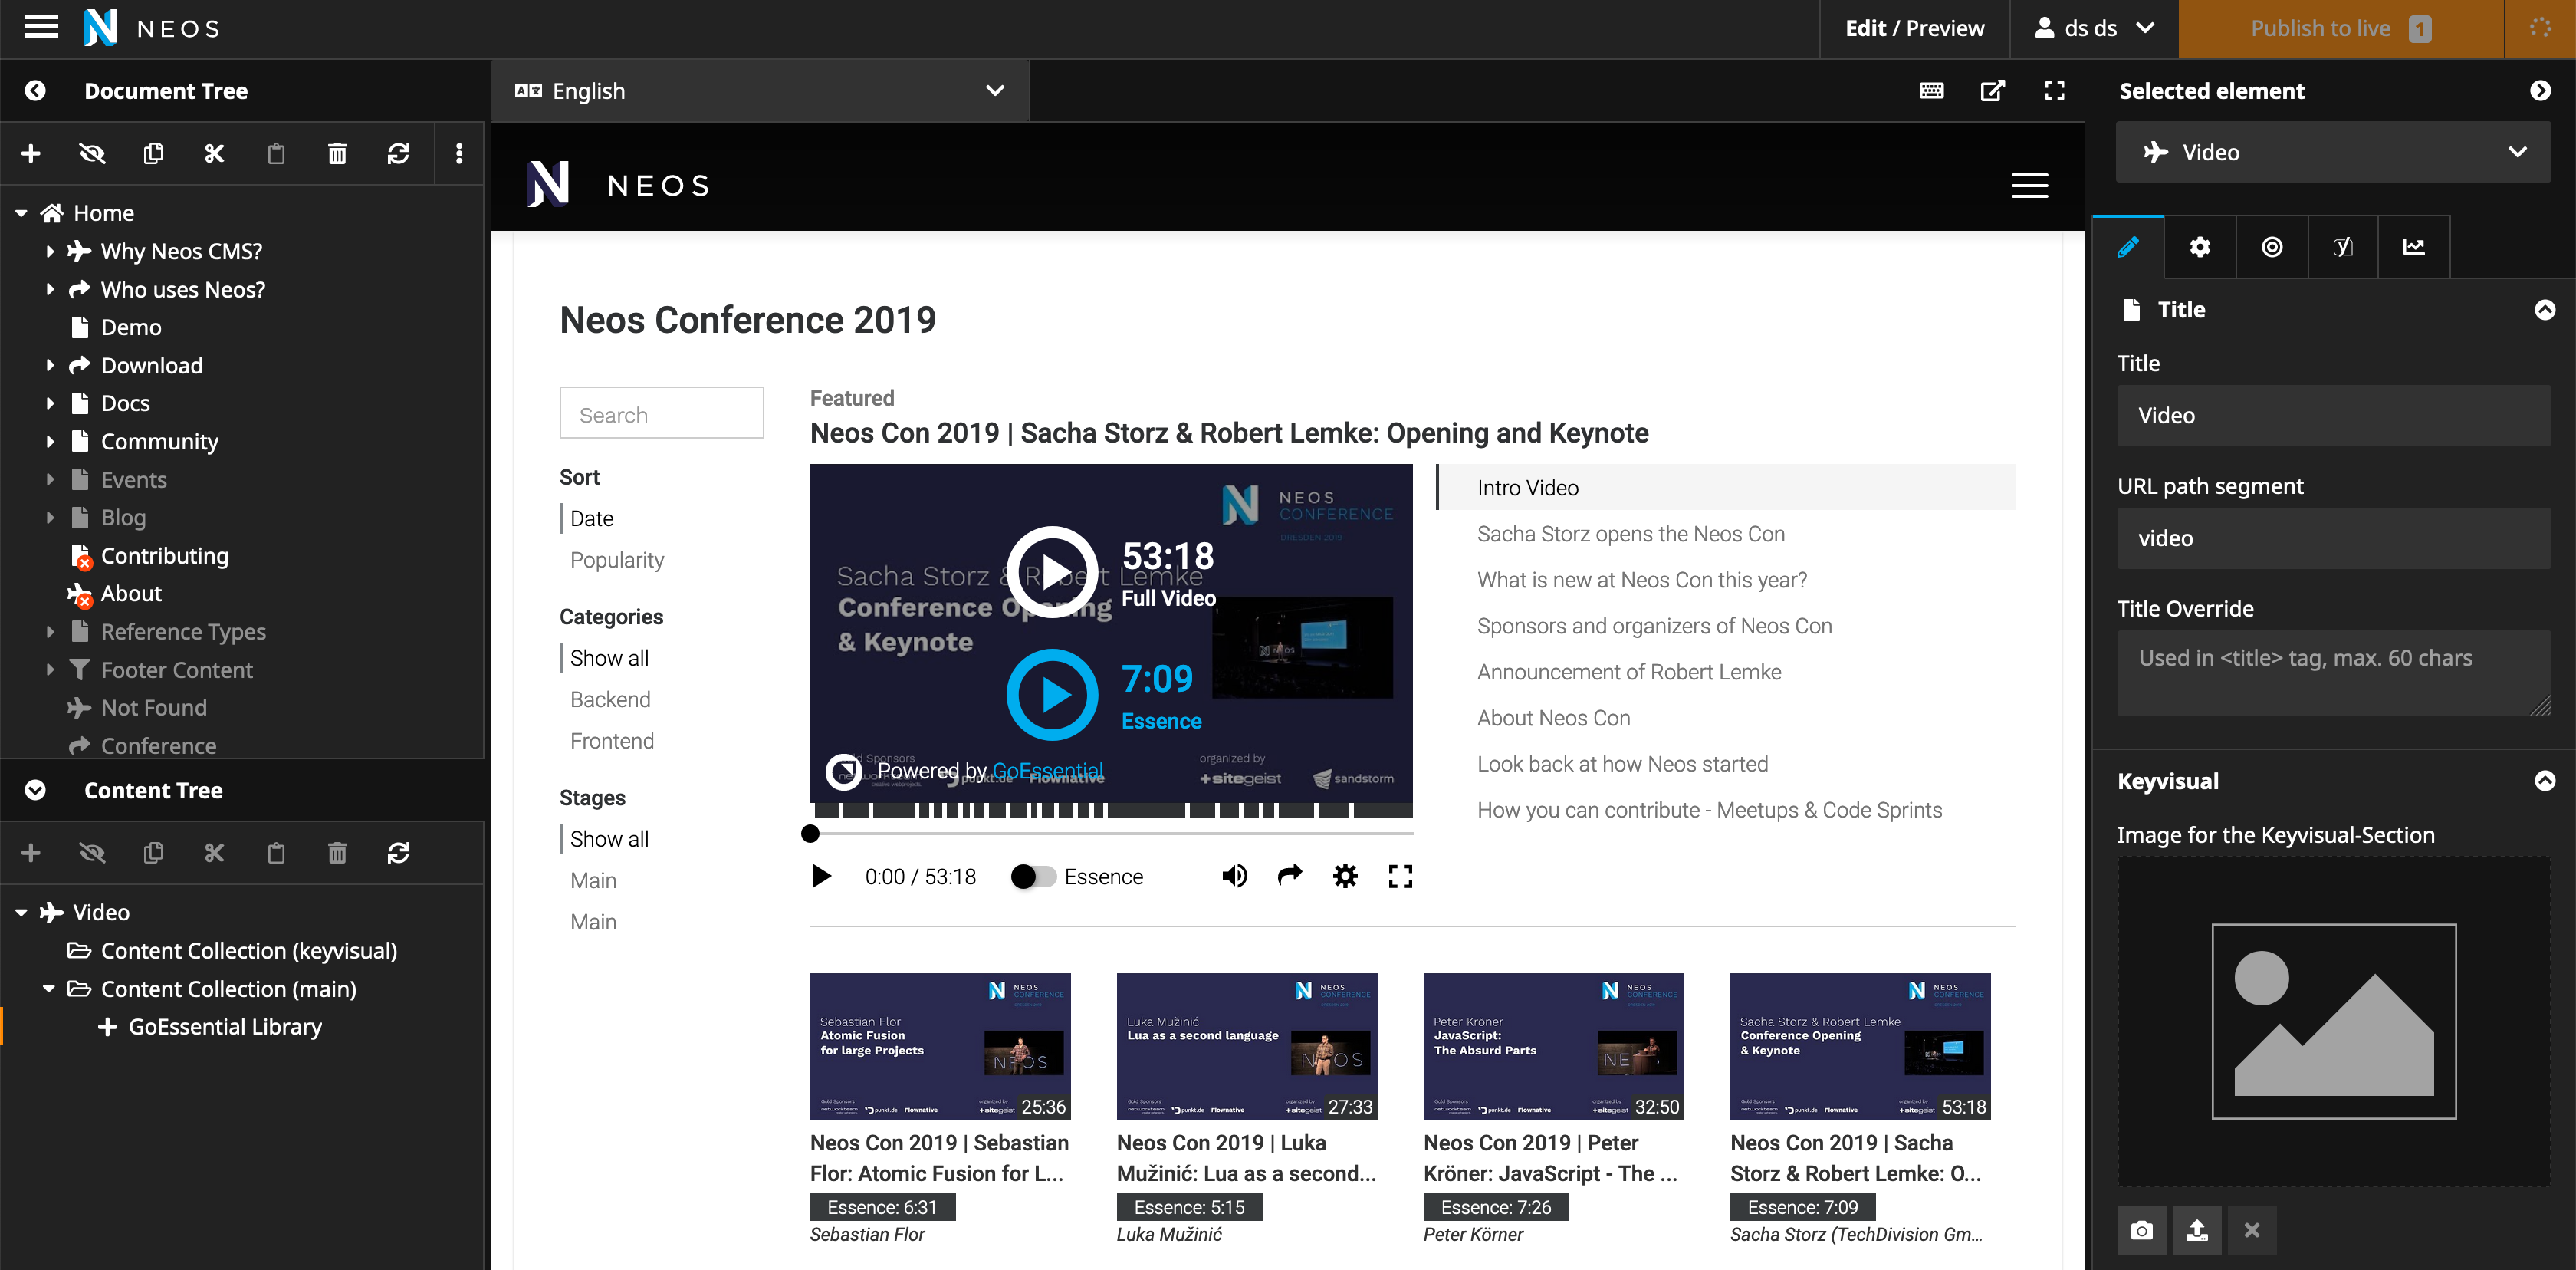The height and width of the screenshot is (1270, 2576).
Task: Hide selected document via crossed-eye icon
Action: pyautogui.click(x=92, y=153)
